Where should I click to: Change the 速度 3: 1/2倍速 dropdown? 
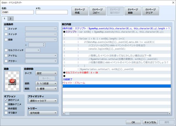[x=46, y=83]
